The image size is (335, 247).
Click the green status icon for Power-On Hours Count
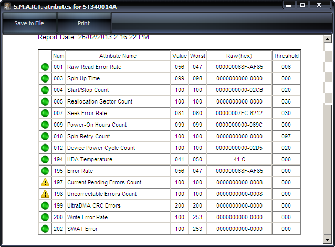[x=45, y=125]
